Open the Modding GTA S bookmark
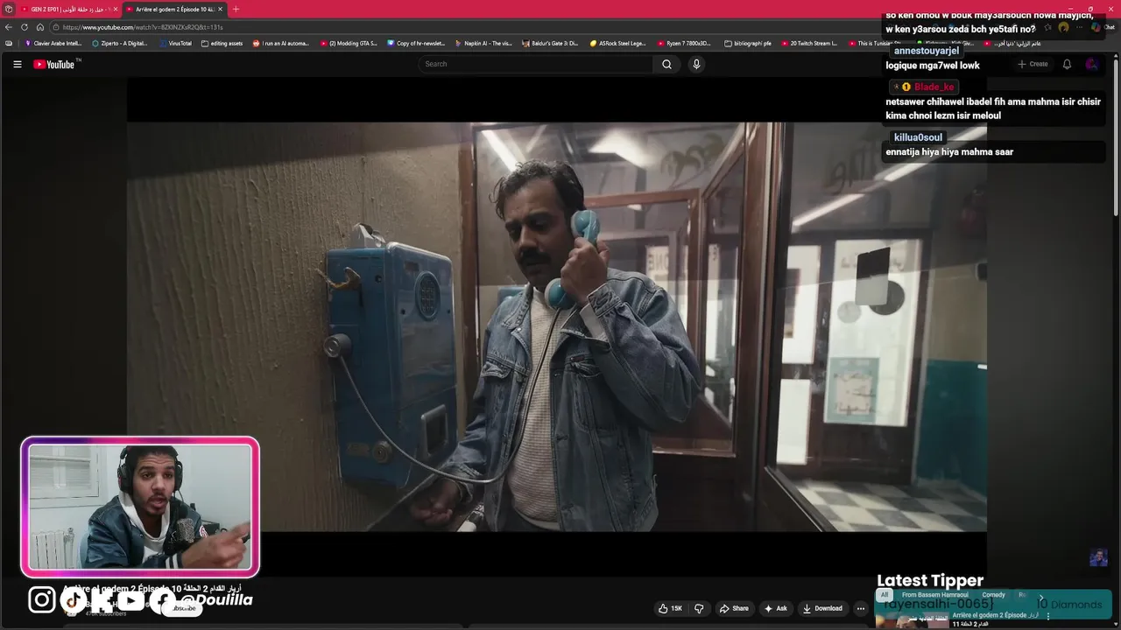This screenshot has width=1121, height=630. click(x=349, y=43)
